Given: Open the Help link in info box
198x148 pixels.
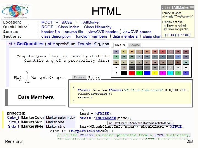Looking at the screenshot, I should coord(184,35).
